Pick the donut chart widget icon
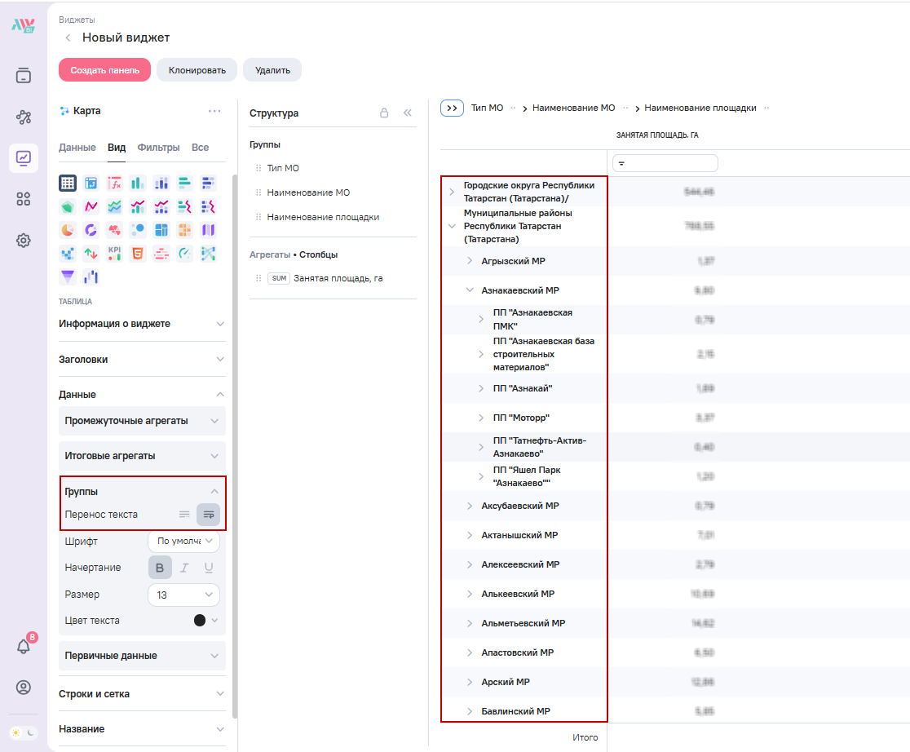The height and width of the screenshot is (752, 910). [x=91, y=230]
